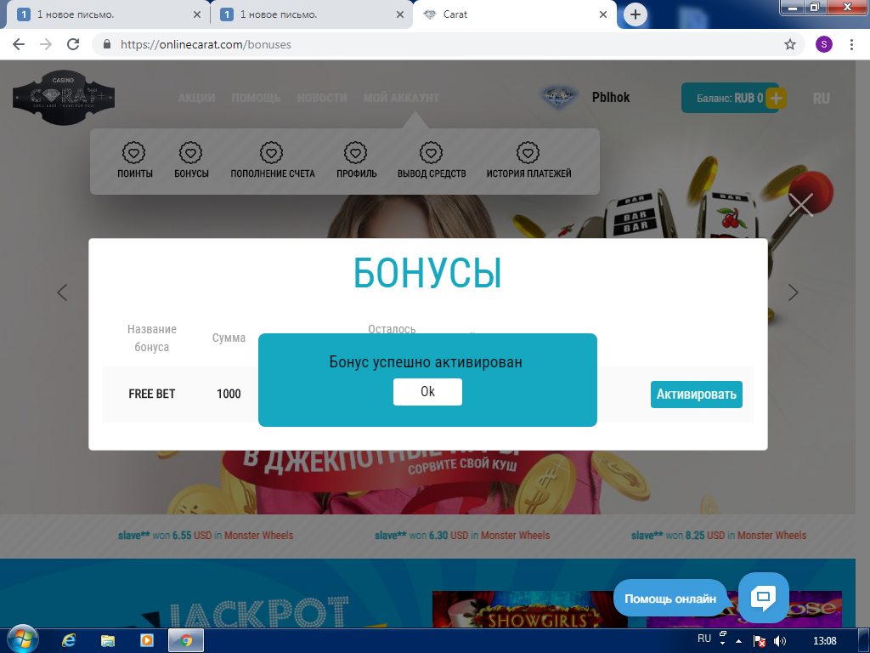Click the Casino Carat logo

click(64, 97)
